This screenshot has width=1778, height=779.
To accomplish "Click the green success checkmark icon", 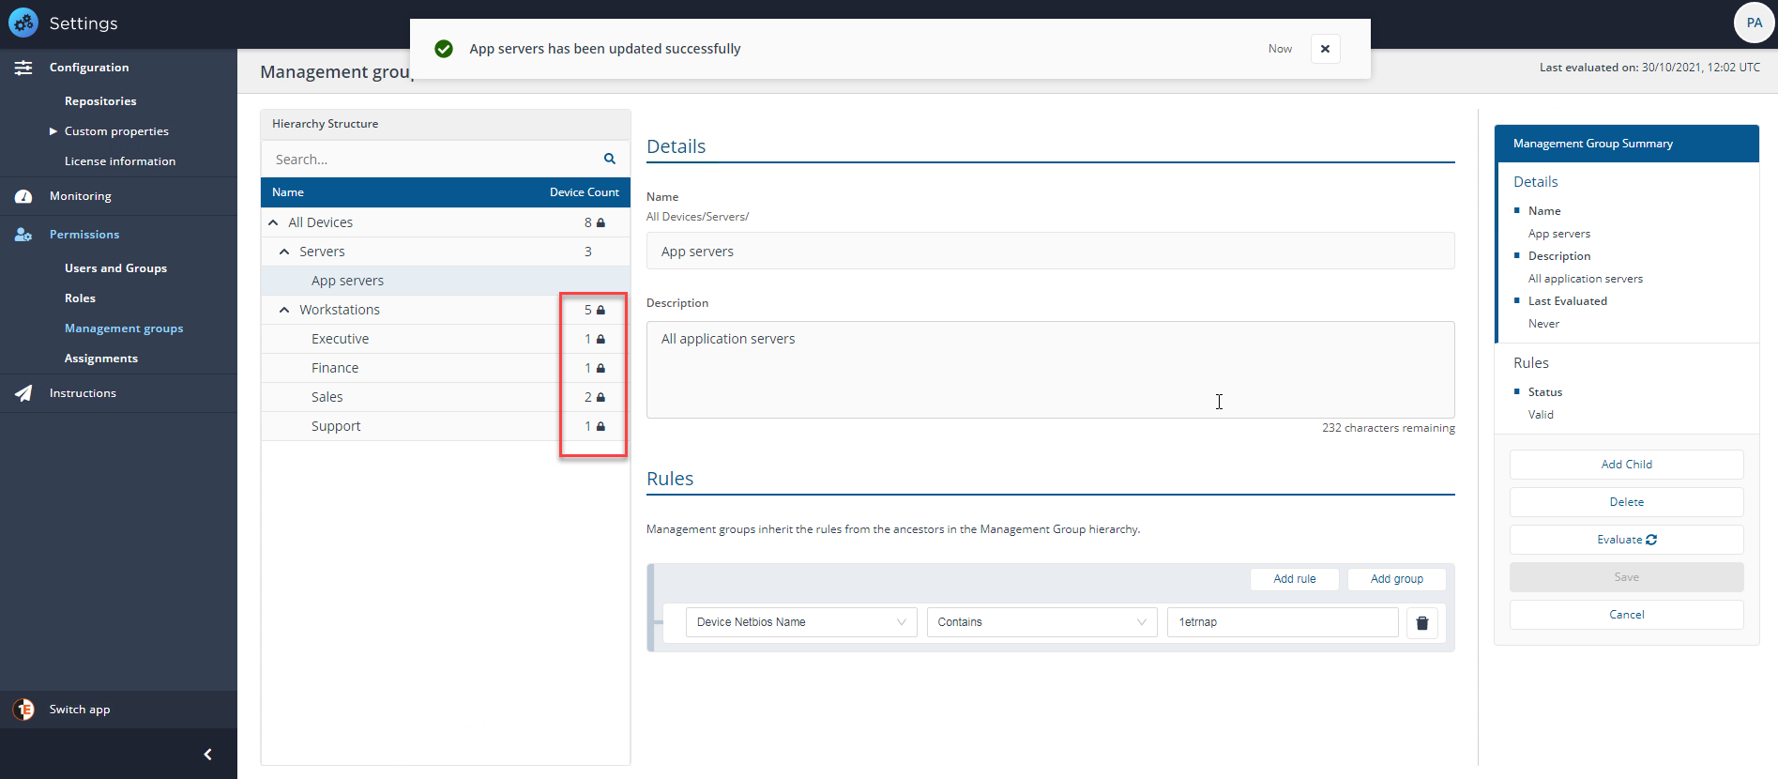I will [x=444, y=49].
